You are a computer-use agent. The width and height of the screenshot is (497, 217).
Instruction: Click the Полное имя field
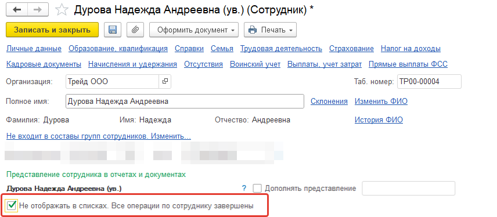point(185,102)
